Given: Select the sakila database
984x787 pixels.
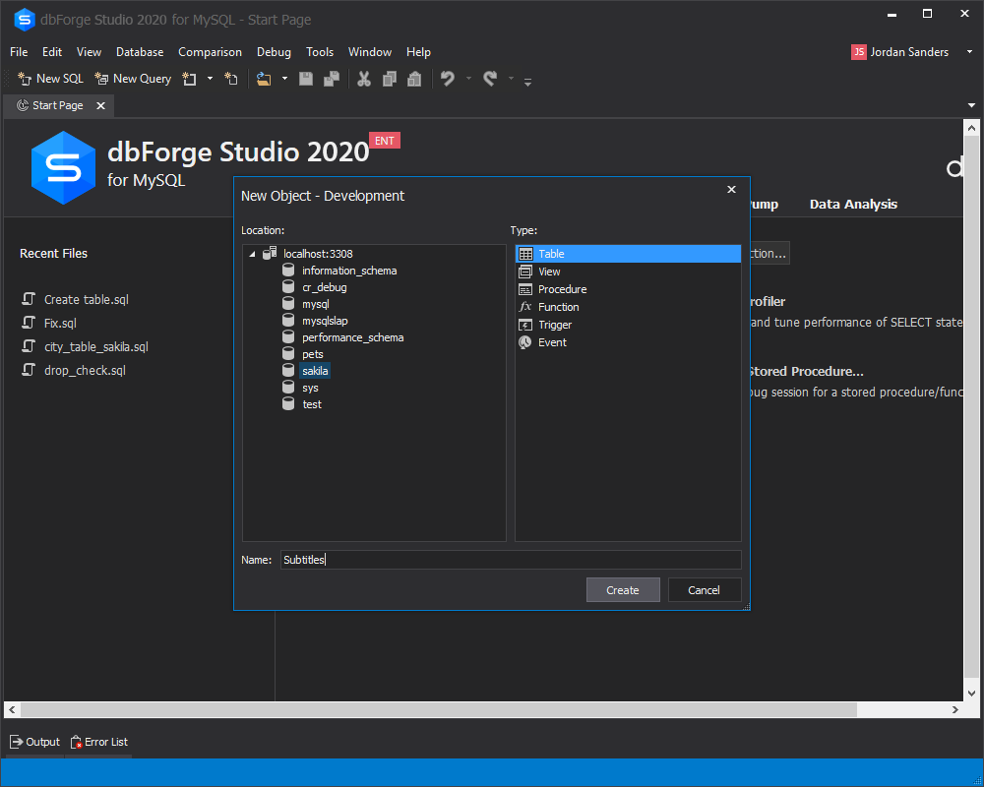Looking at the screenshot, I should point(315,371).
